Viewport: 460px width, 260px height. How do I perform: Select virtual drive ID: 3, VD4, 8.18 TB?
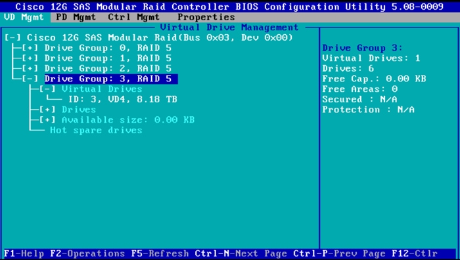(x=123, y=99)
